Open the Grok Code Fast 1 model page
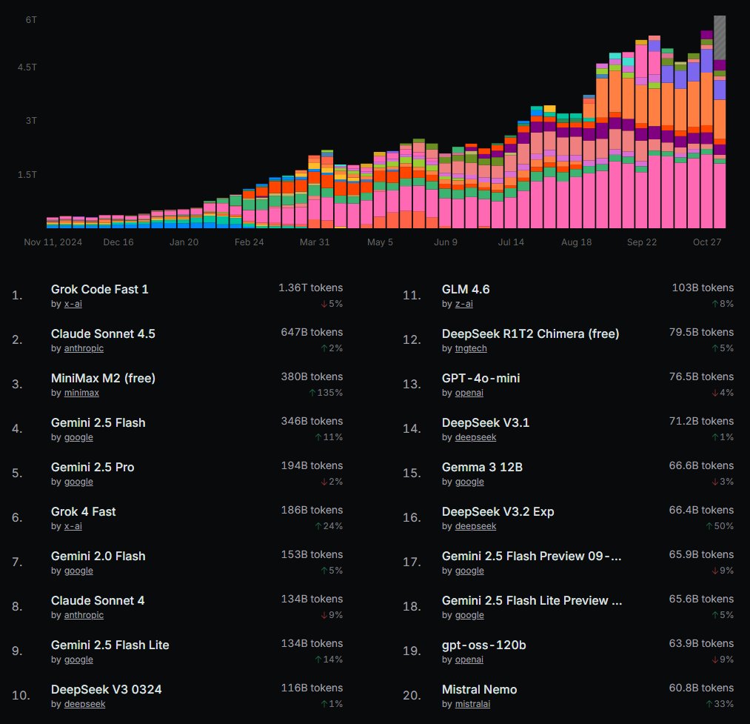This screenshot has height=724, width=750. click(99, 289)
